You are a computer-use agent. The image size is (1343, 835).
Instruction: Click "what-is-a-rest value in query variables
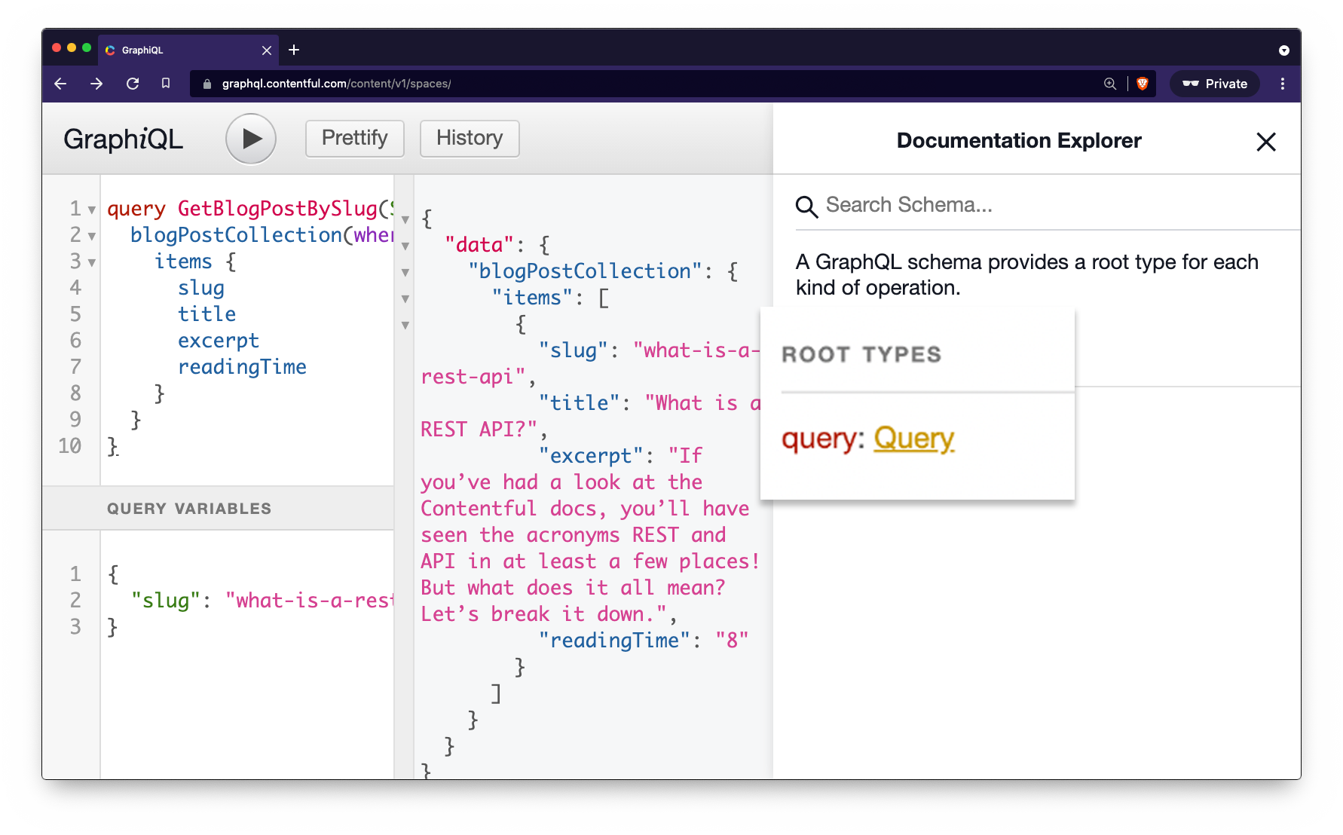(x=310, y=601)
